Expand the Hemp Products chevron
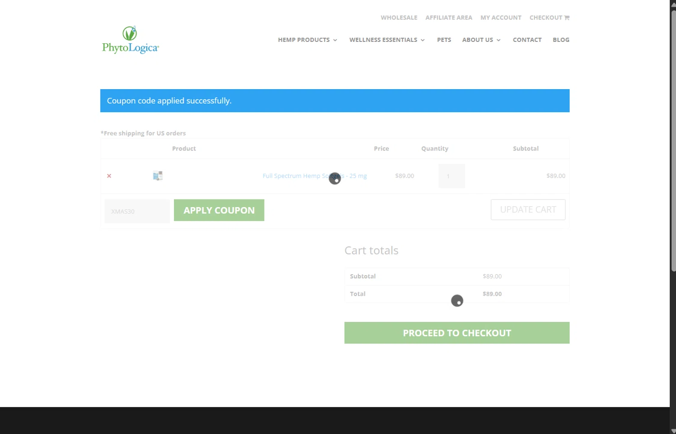676x434 pixels. (x=335, y=40)
